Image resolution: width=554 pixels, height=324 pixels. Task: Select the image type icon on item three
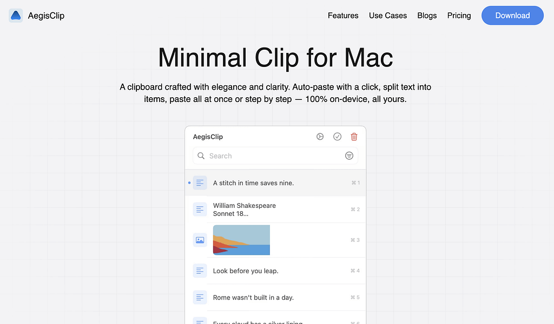(200, 240)
